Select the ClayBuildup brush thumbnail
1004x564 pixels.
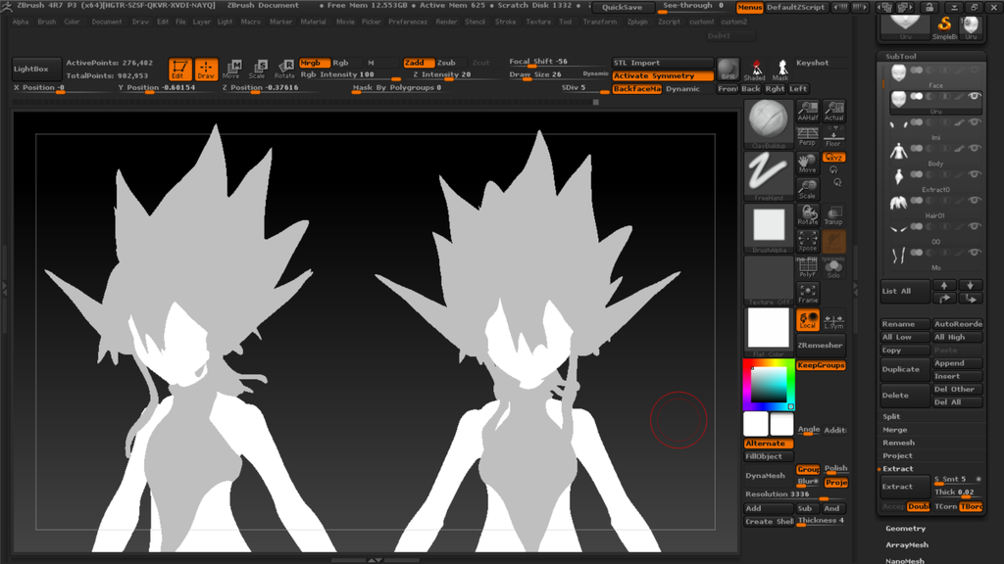click(x=769, y=121)
